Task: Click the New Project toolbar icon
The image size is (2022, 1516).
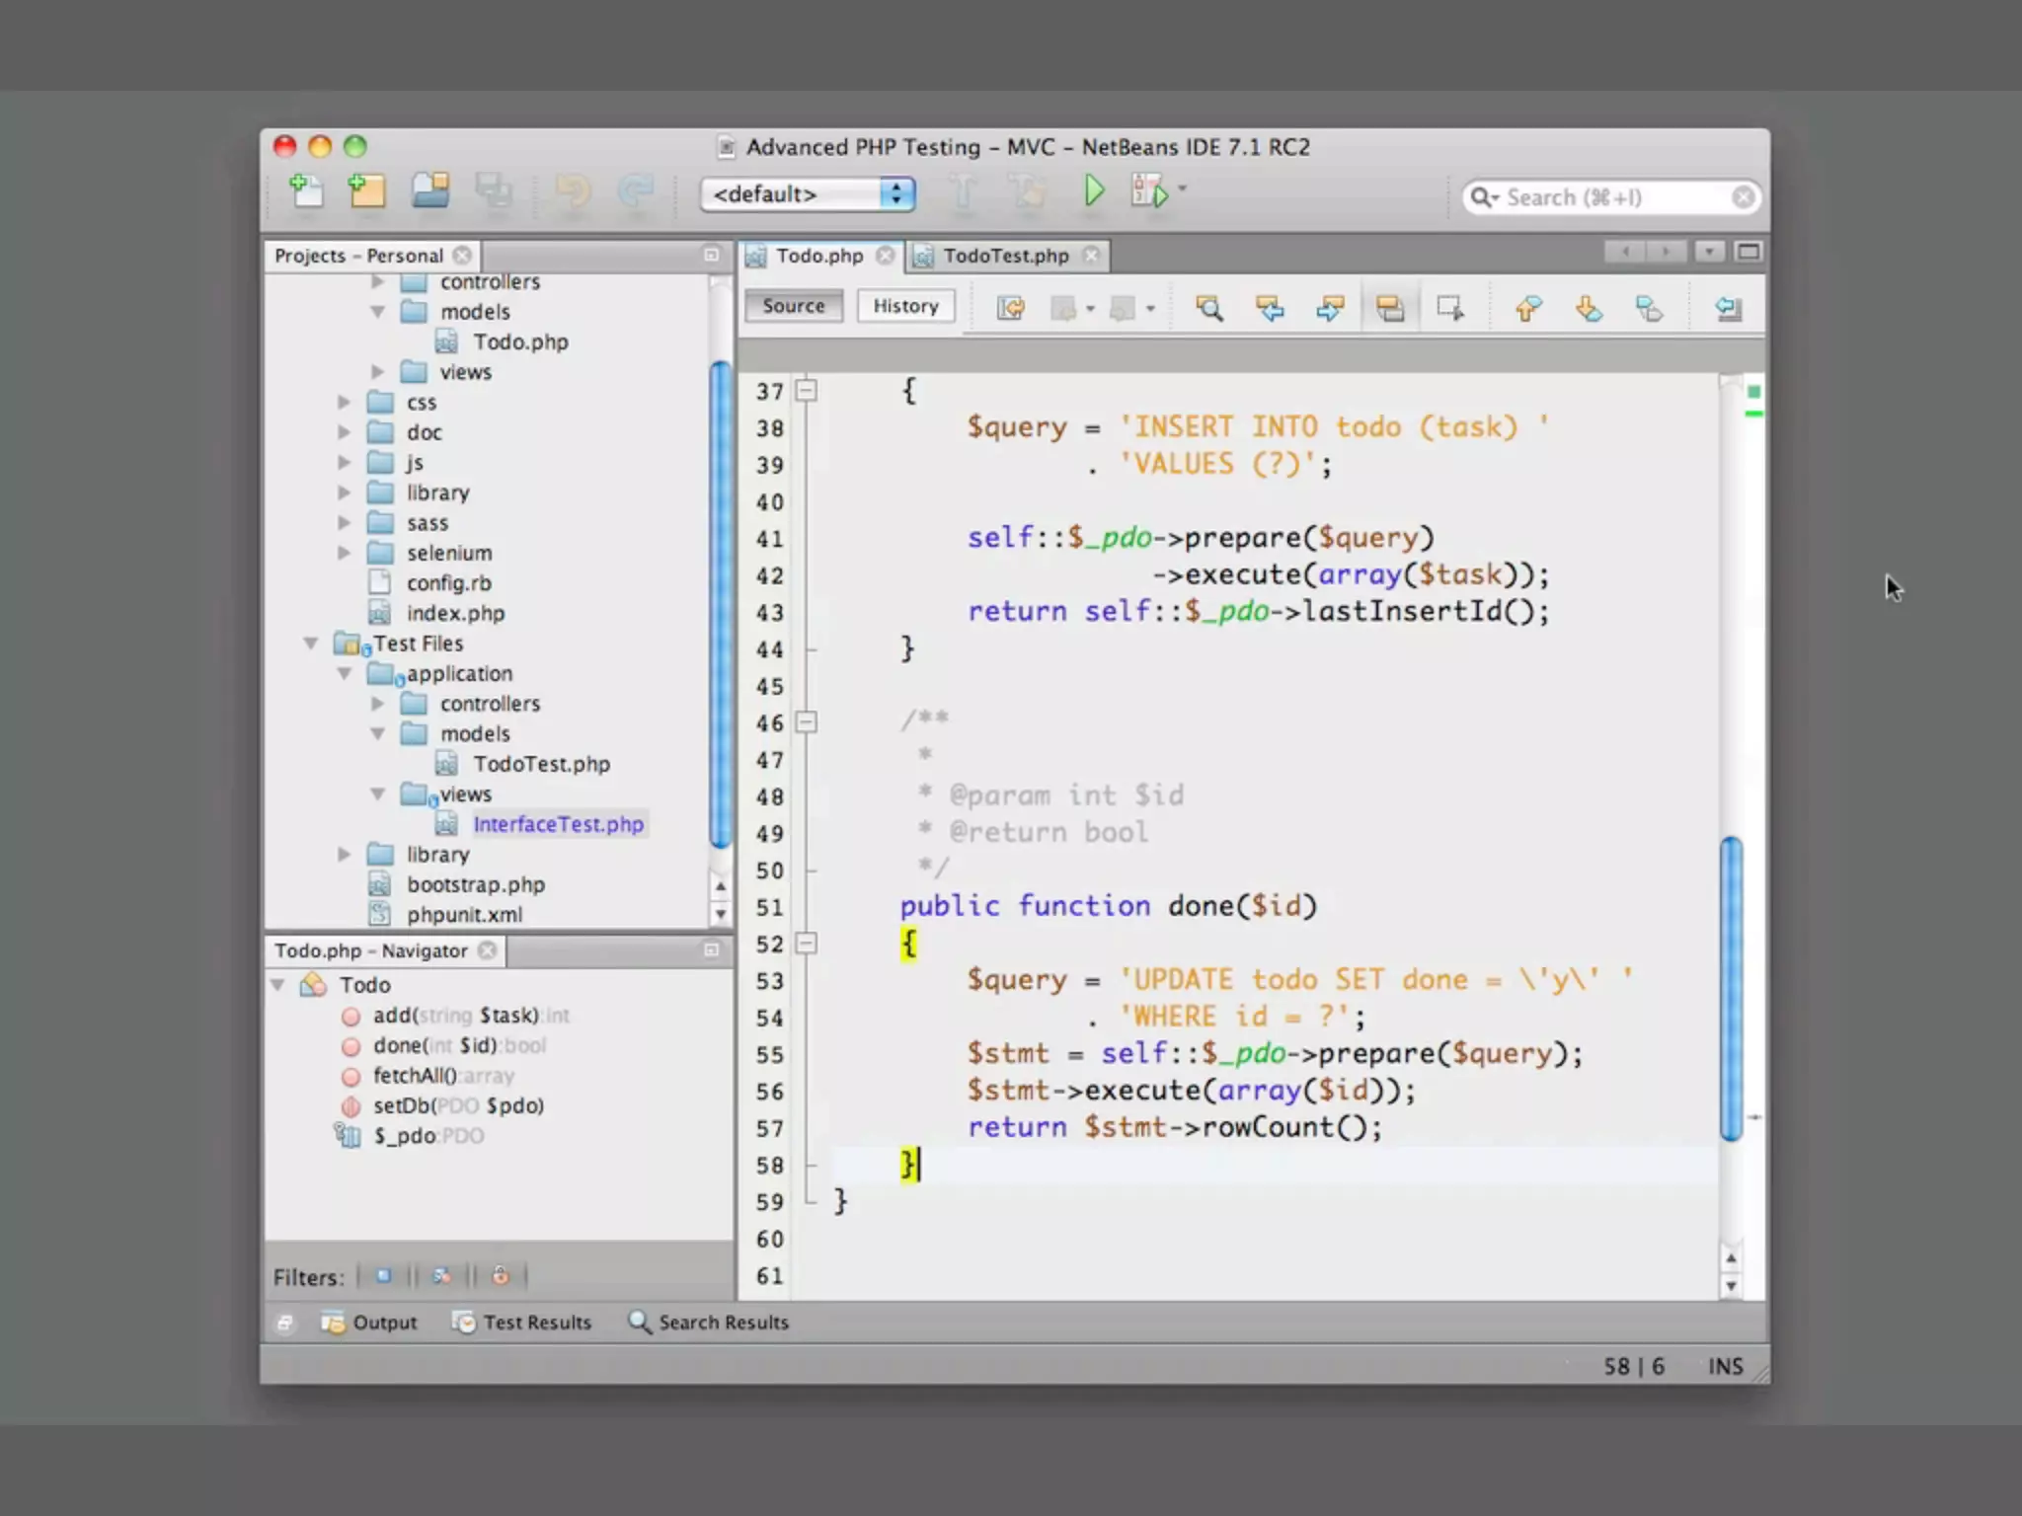Action: tap(366, 190)
